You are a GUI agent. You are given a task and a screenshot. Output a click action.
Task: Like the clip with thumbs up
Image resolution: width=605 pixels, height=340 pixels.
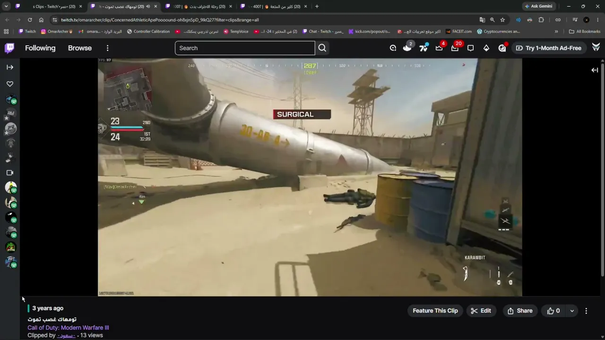coord(553,311)
